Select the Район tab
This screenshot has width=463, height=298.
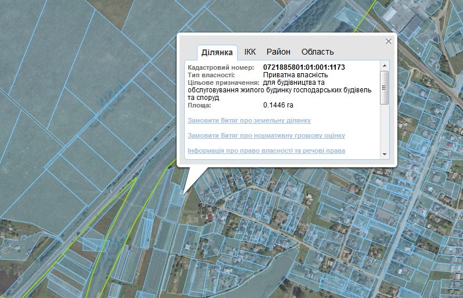(278, 52)
